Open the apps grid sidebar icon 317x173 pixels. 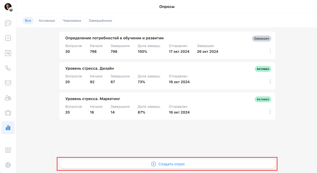tap(8, 150)
